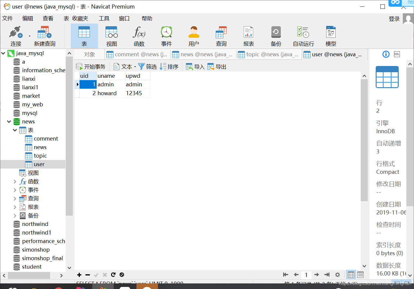414x289 pixels.
Task: Click the 开始事务 (Begin Transaction) button
Action: pyautogui.click(x=91, y=67)
